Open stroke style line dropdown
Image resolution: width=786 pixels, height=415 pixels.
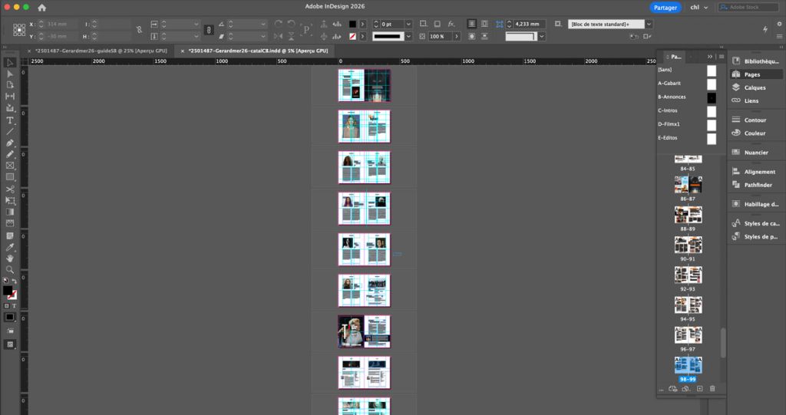click(x=408, y=36)
